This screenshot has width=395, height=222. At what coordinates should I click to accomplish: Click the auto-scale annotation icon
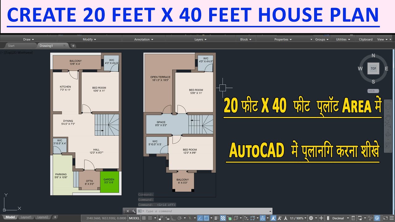point(279,218)
